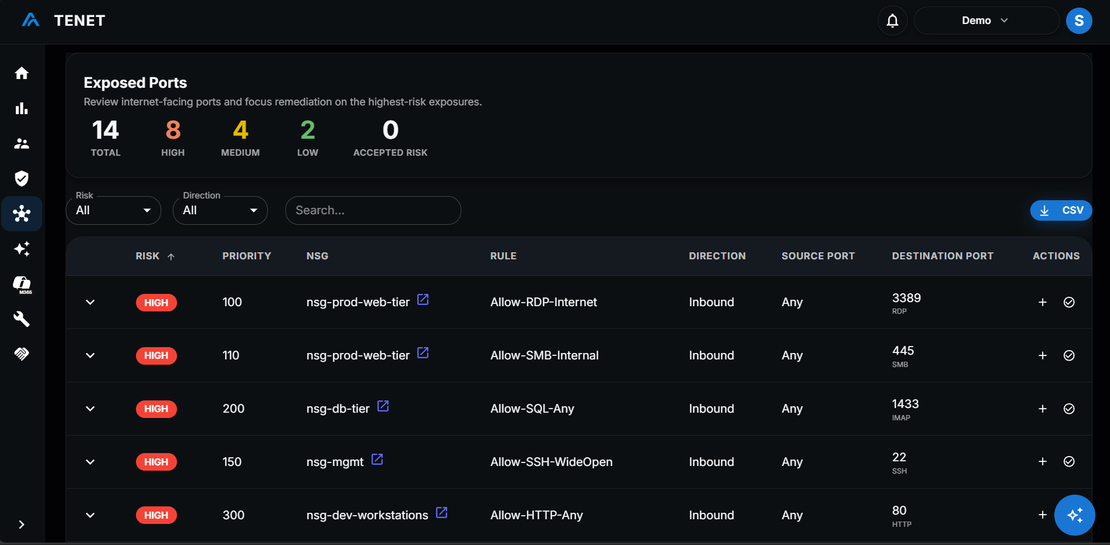Open the wrench tools sidebar icon
Viewport: 1110px width, 545px height.
(x=22, y=319)
